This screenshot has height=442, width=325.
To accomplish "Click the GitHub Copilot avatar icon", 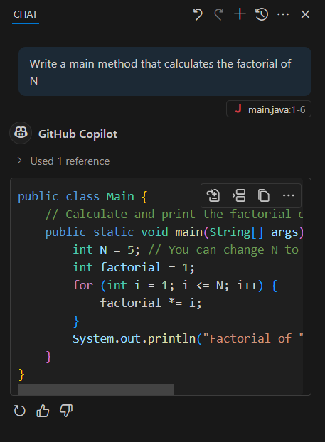I will pos(21,133).
